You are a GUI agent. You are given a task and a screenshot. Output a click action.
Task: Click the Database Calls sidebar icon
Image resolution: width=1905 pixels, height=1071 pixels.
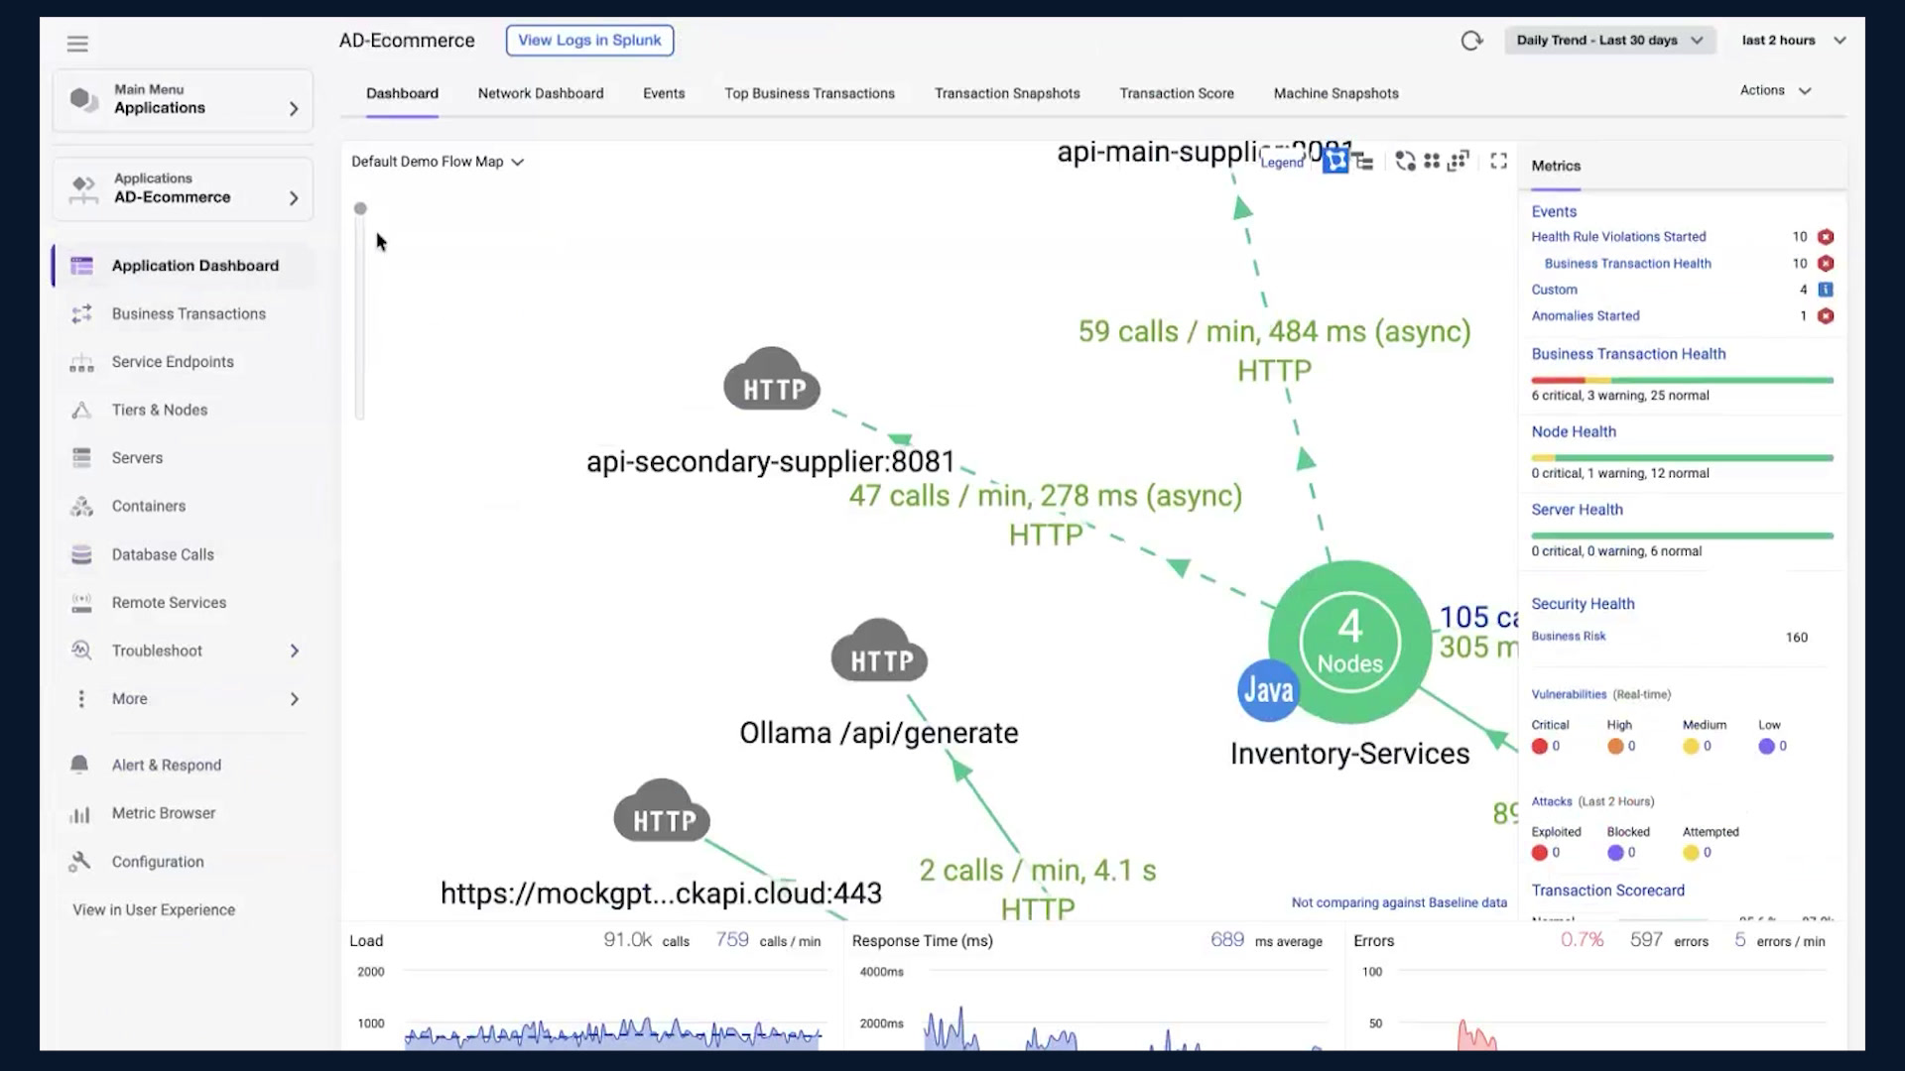click(x=81, y=554)
